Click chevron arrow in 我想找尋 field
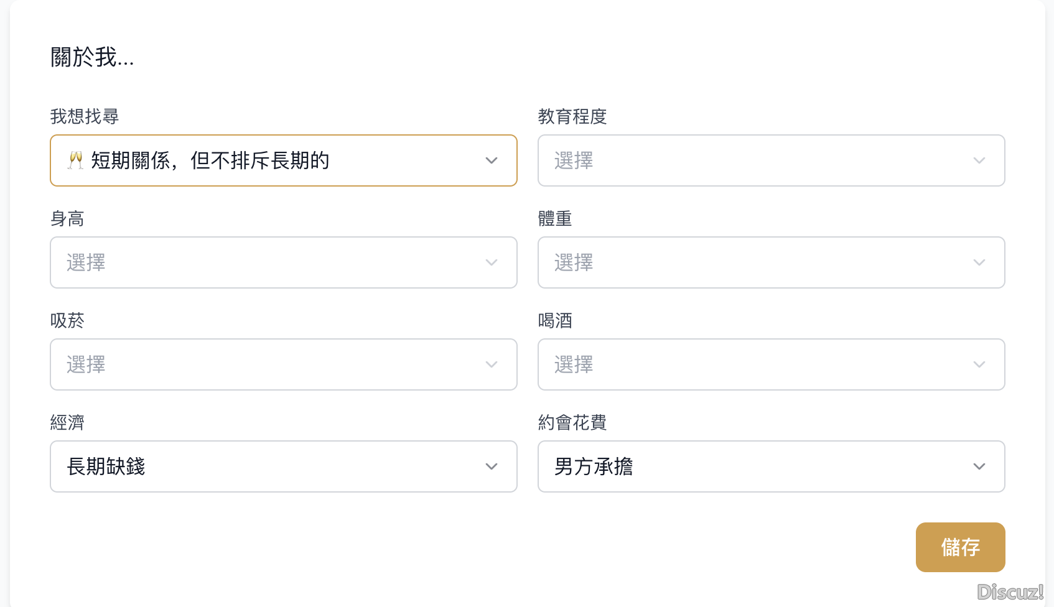The image size is (1054, 607). pos(492,160)
